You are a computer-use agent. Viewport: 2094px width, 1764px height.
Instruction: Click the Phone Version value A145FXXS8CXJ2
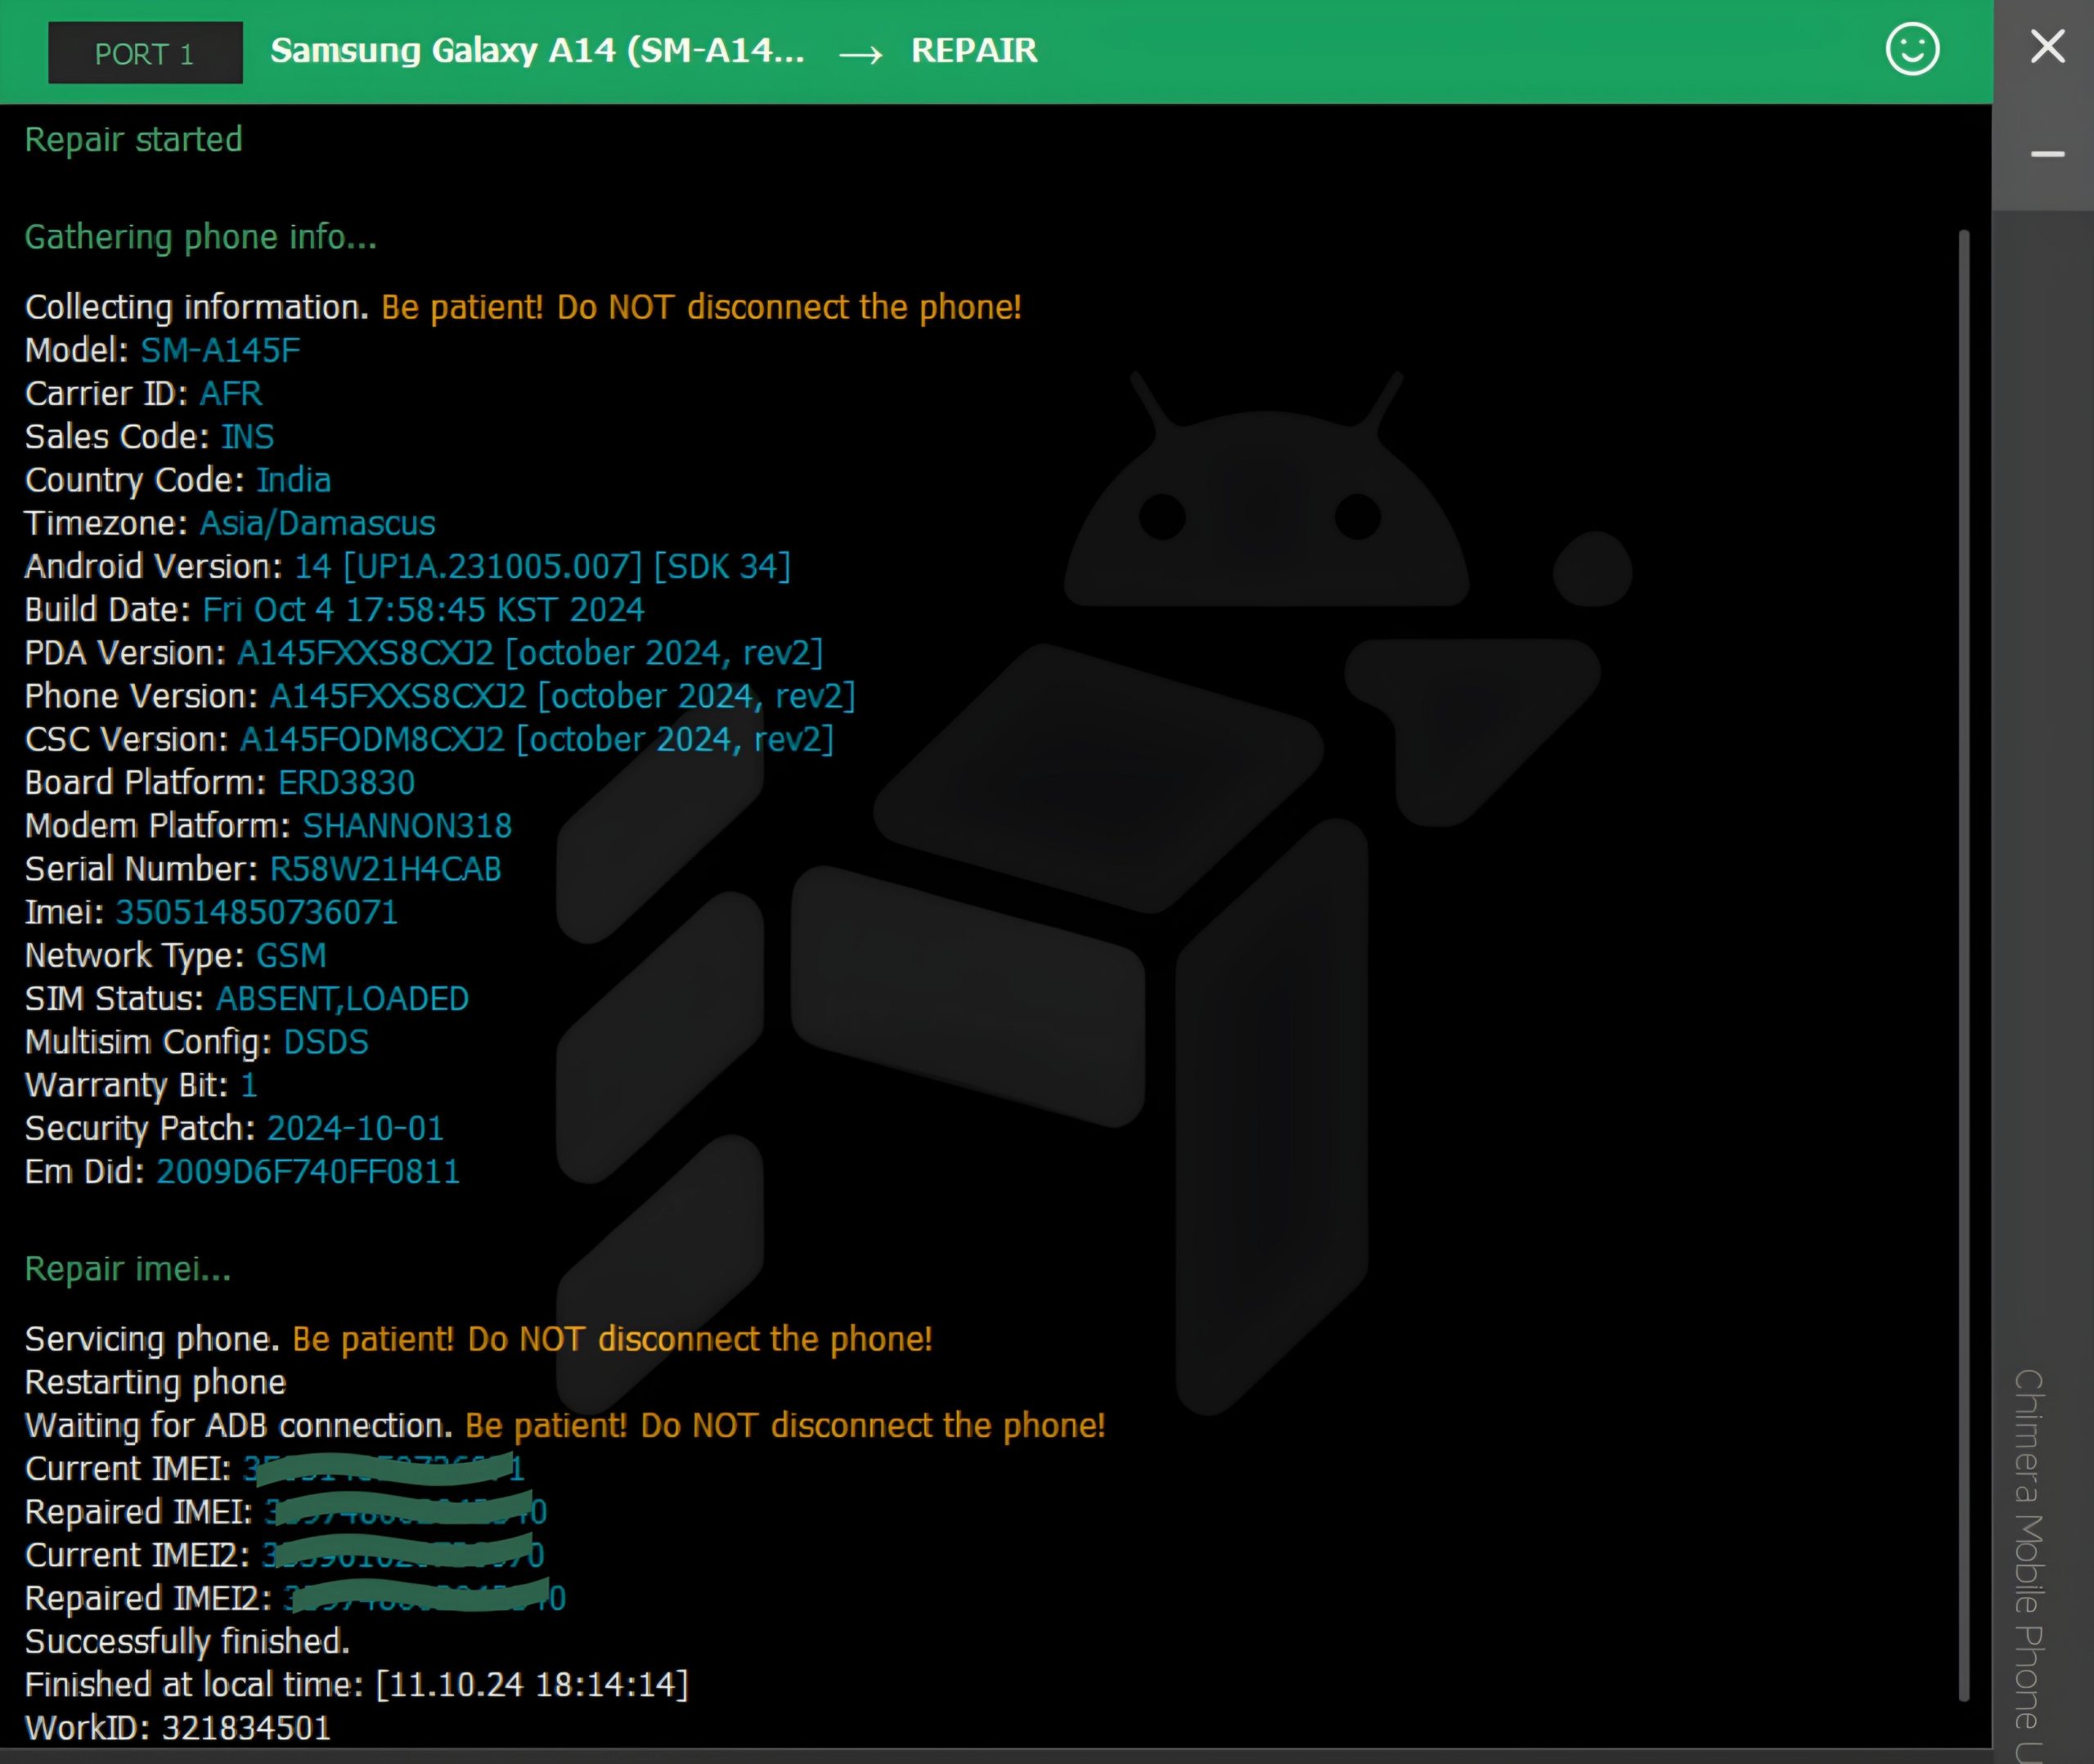[398, 696]
